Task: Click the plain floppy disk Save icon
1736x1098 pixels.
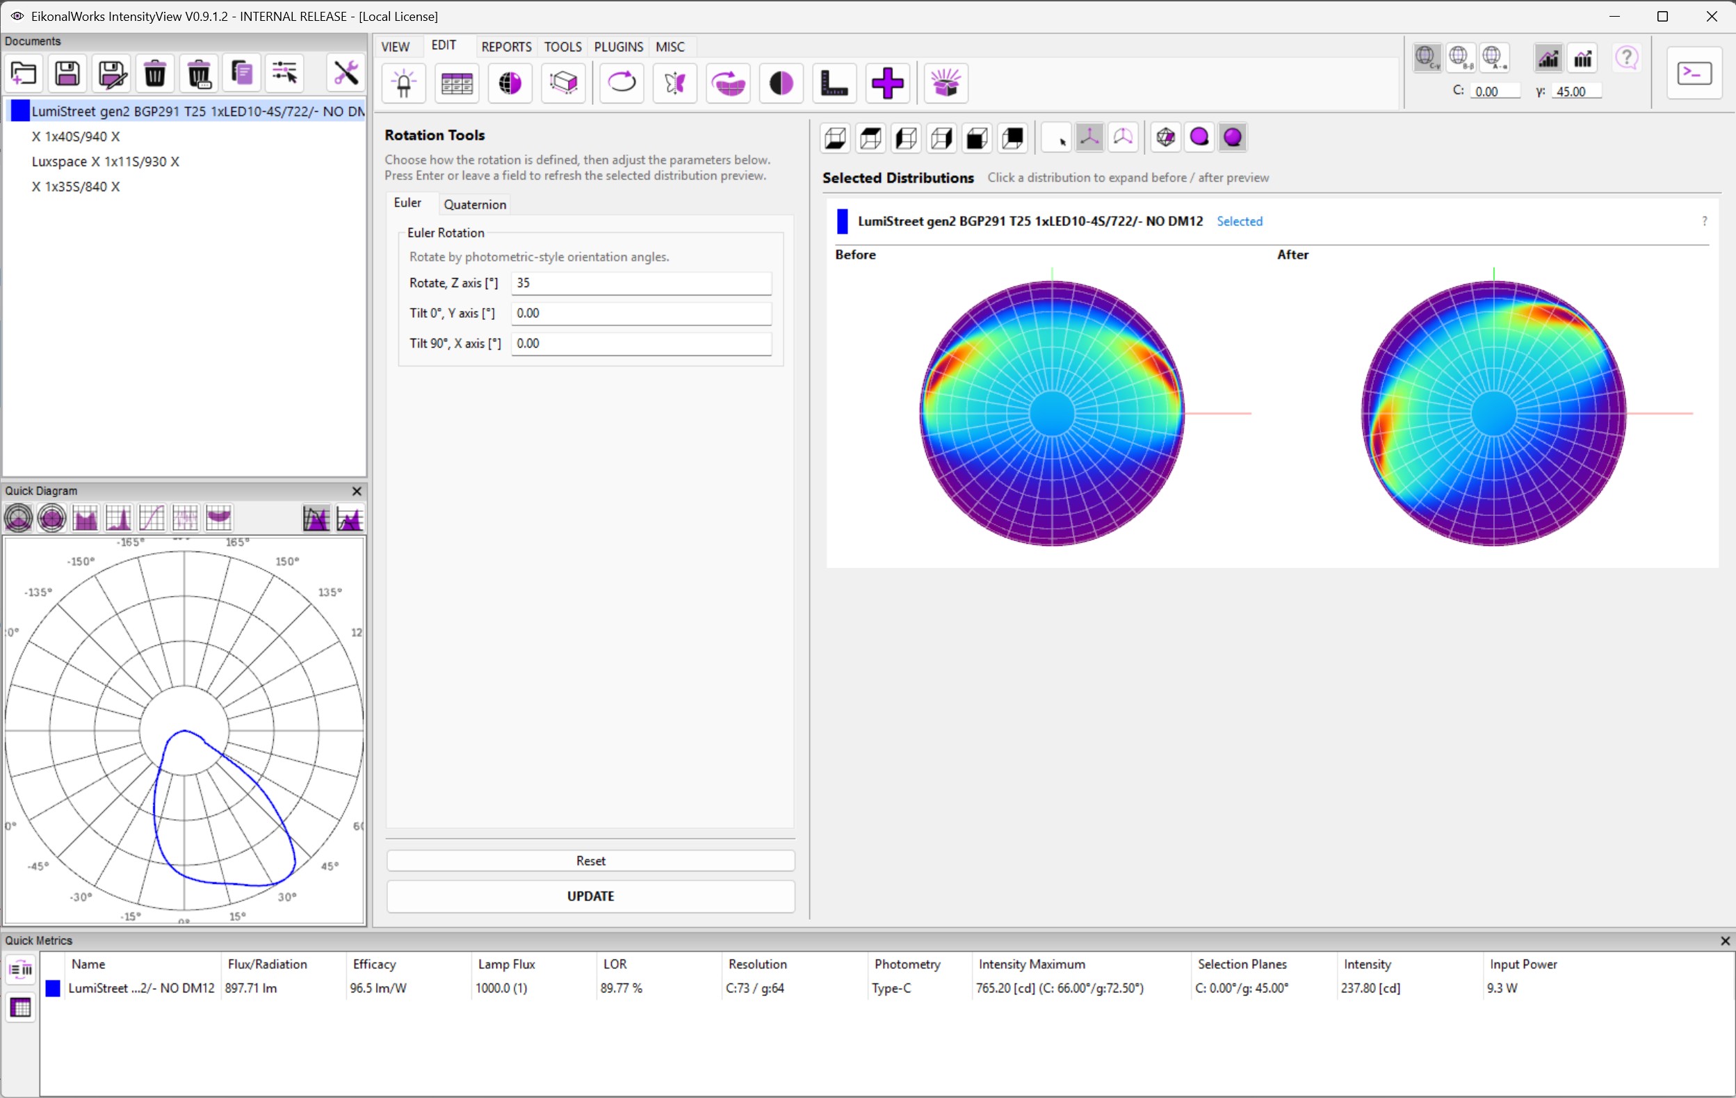Action: pos(67,73)
